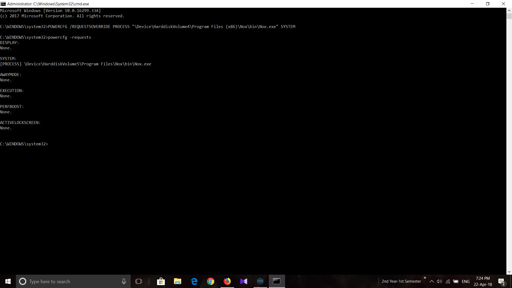Image resolution: width=512 pixels, height=288 pixels.
Task: Expand the 2nd Year-1st Semester toolbar chevron
Action: click(425, 278)
